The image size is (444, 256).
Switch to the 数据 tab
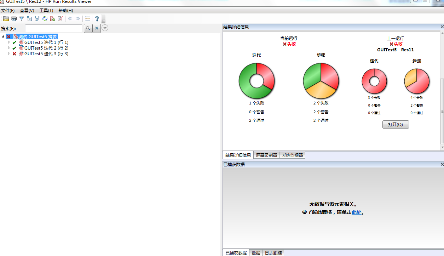[x=256, y=253]
